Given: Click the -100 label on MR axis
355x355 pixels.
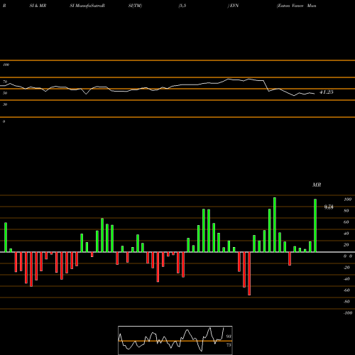Looking at the screenshot, I should point(348,313).
